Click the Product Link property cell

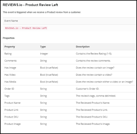12,110
